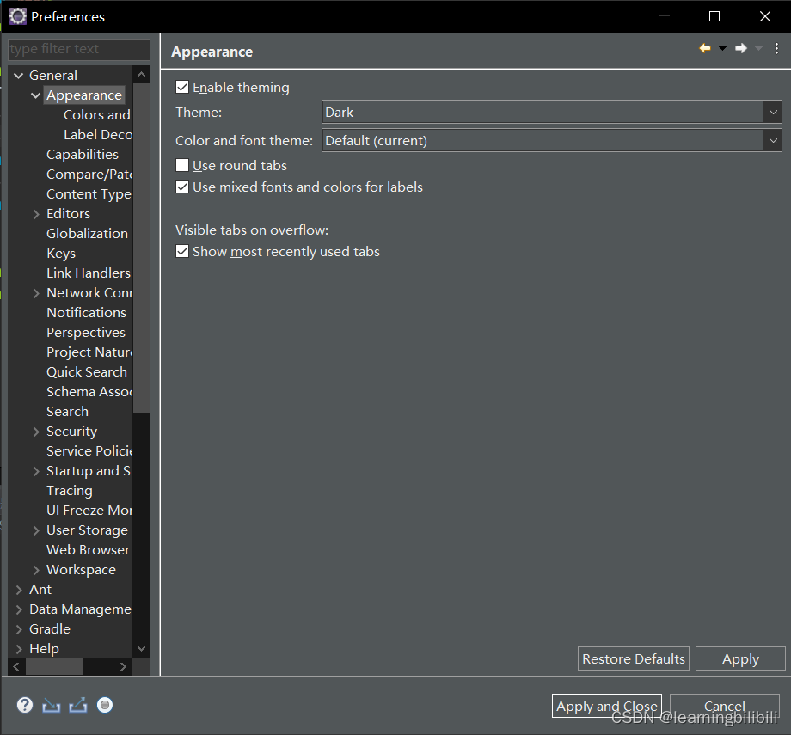The width and height of the screenshot is (791, 735).
Task: Open the Color and font theme dropdown
Action: tap(551, 140)
